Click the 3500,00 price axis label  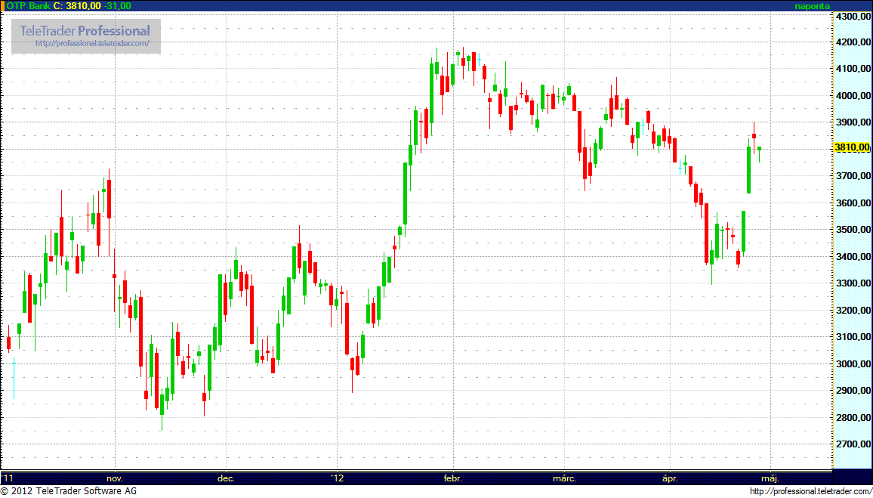click(x=852, y=230)
